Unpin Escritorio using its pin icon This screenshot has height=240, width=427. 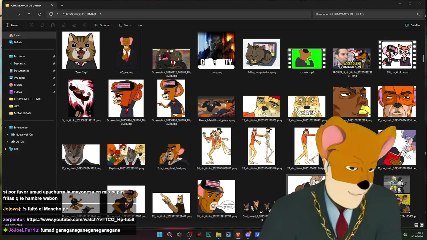click(x=54, y=57)
